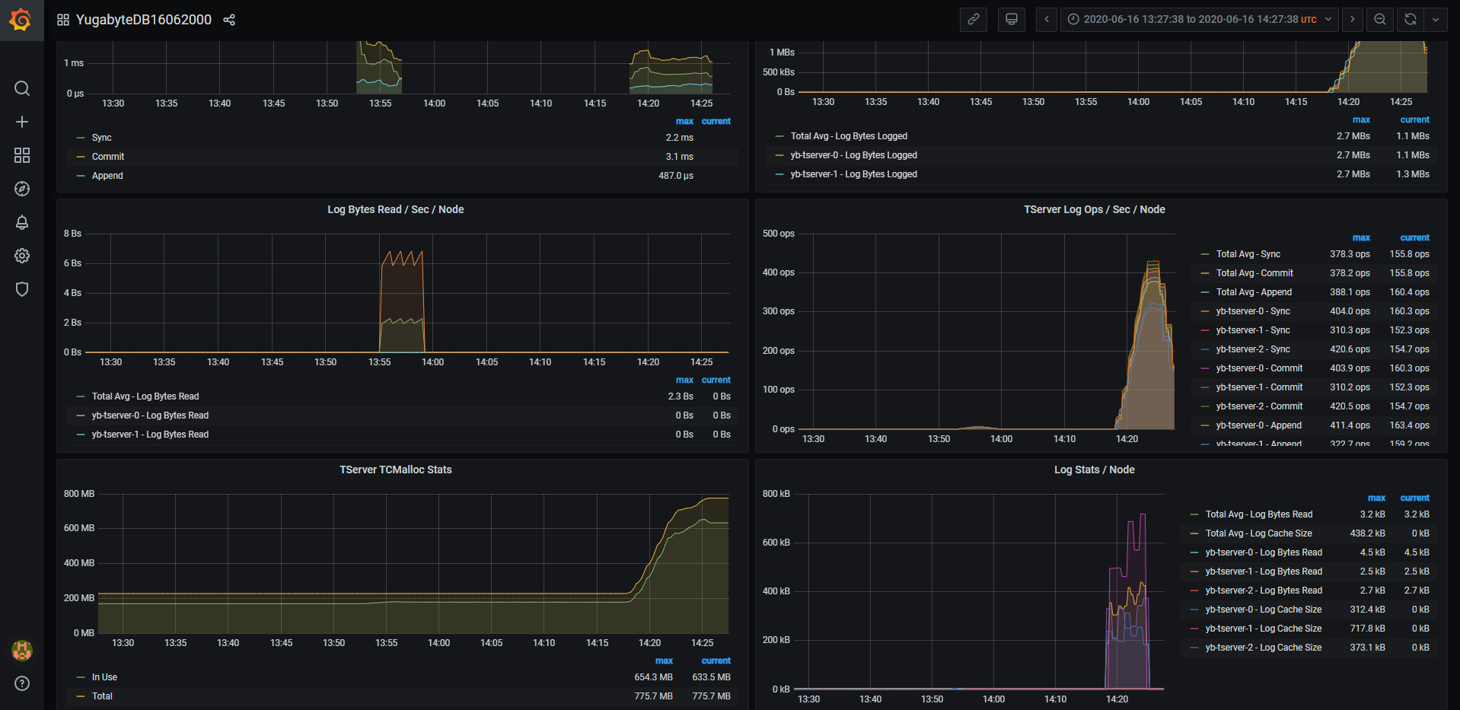The height and width of the screenshot is (710, 1460).
Task: Open the TServer TCMalloc Stats panel menu
Action: (x=395, y=470)
